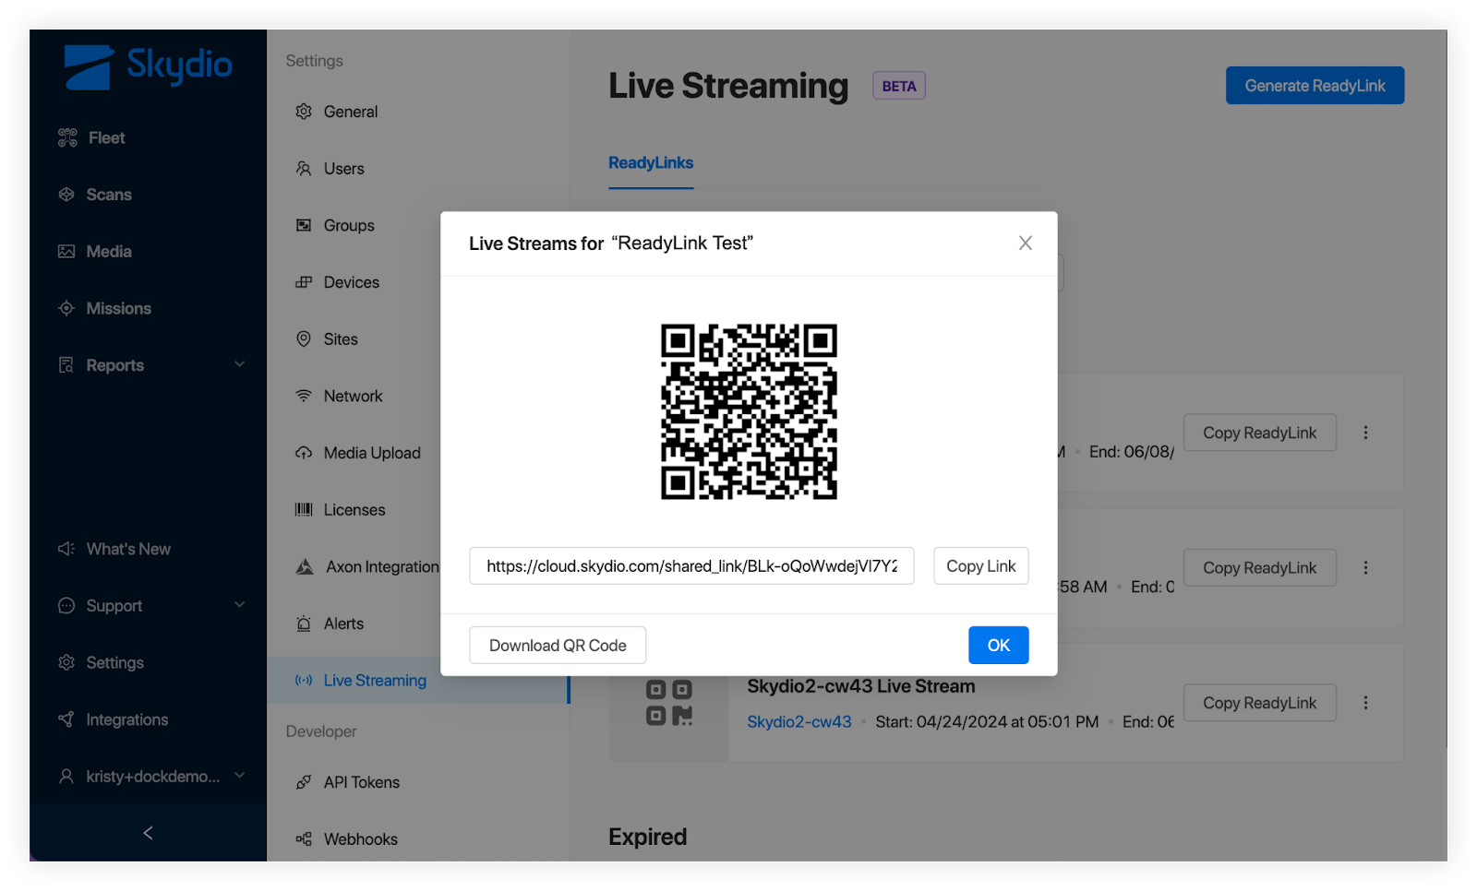The height and width of the screenshot is (891, 1477).
Task: Open the kristy+dockdemo account dropdown
Action: (239, 776)
